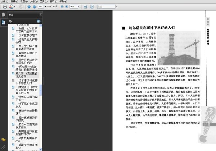
Task: Click page icon beside 95岁的美国著名CEO bookmark
Action: (x=13, y=138)
